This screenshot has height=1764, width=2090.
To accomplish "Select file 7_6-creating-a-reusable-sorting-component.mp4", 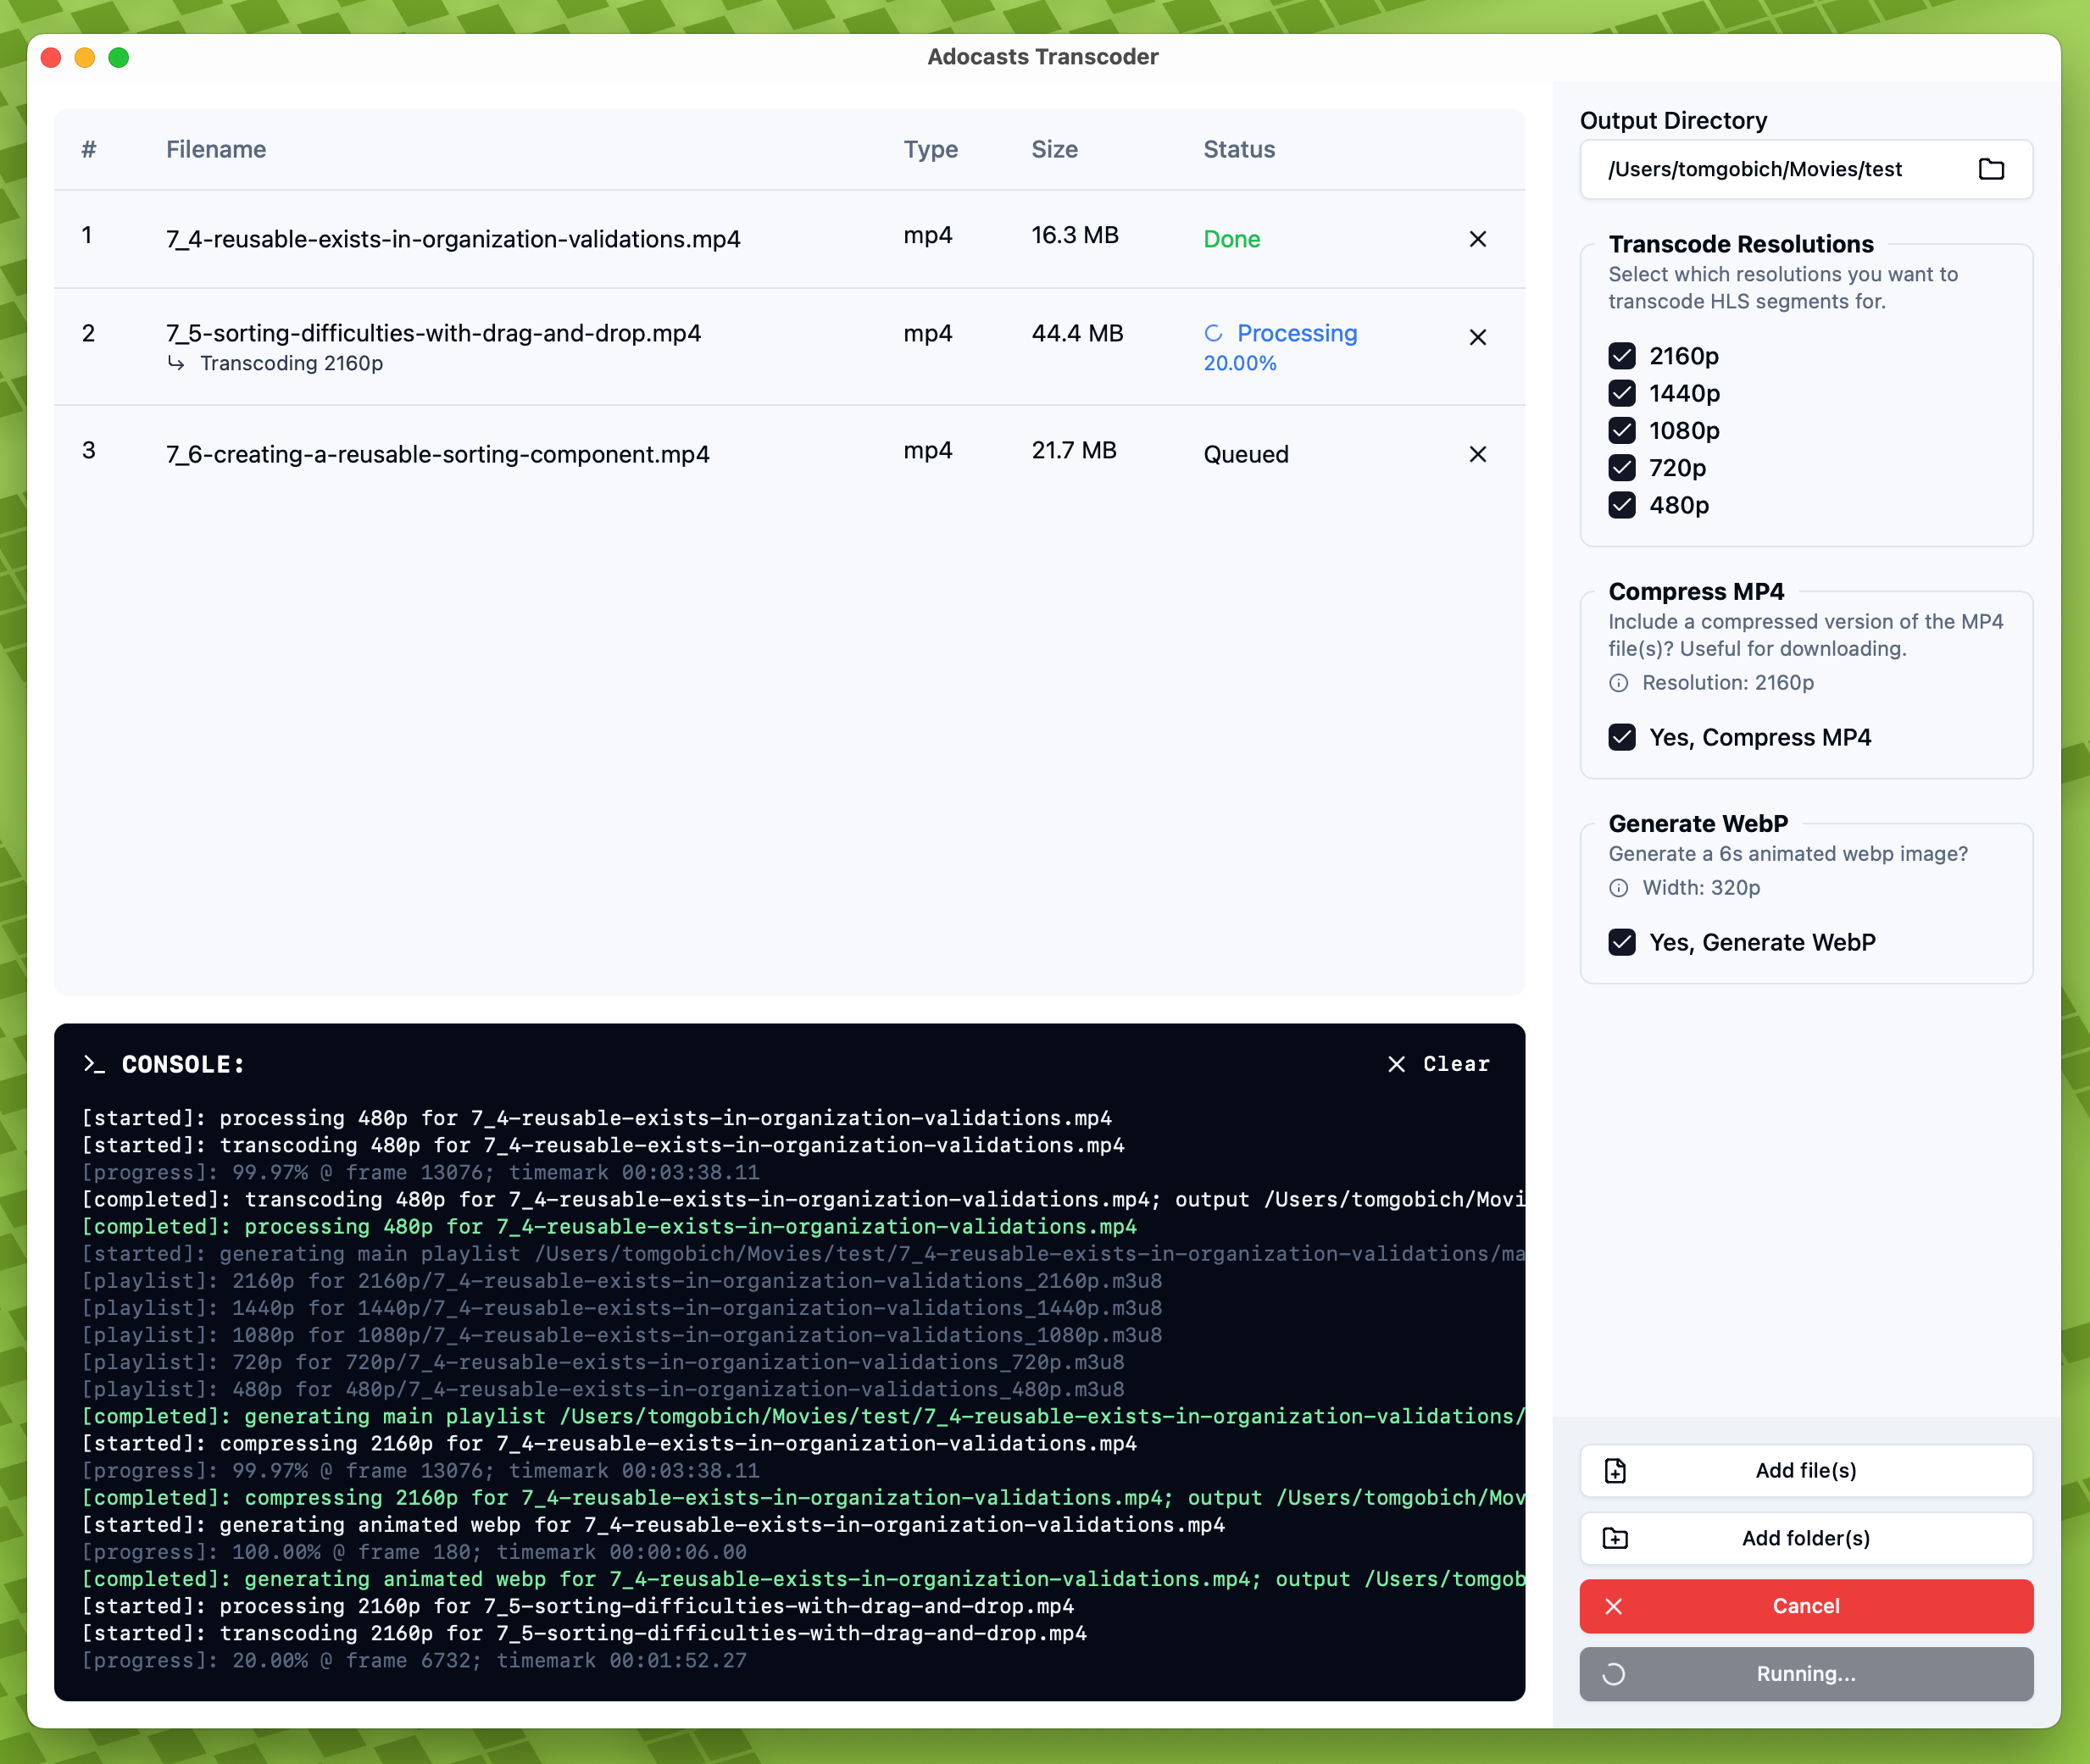I will click(x=437, y=454).
